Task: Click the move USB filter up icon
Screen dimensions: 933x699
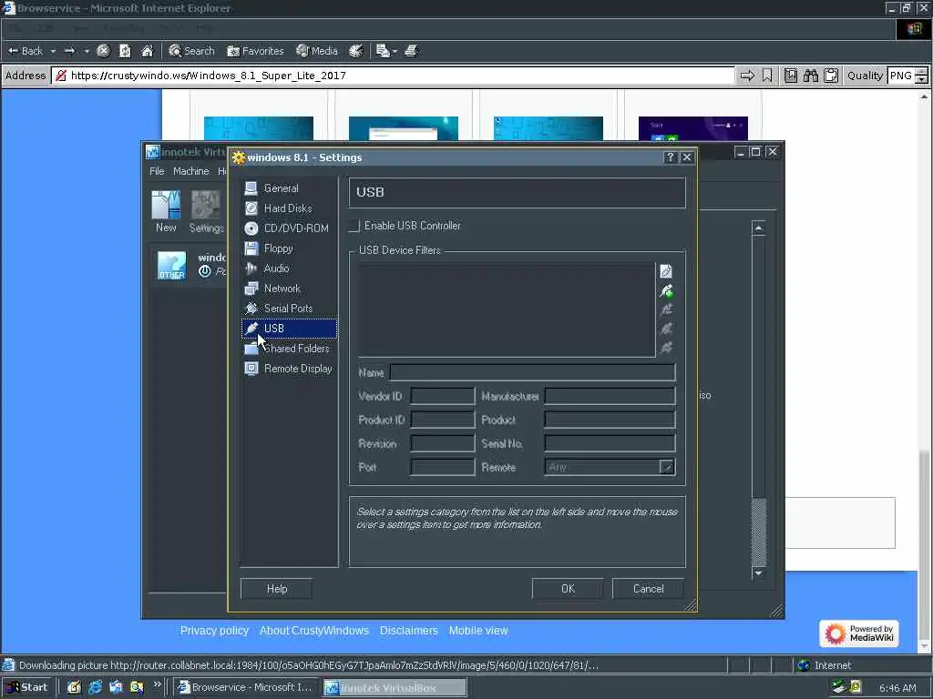Action: 666,329
